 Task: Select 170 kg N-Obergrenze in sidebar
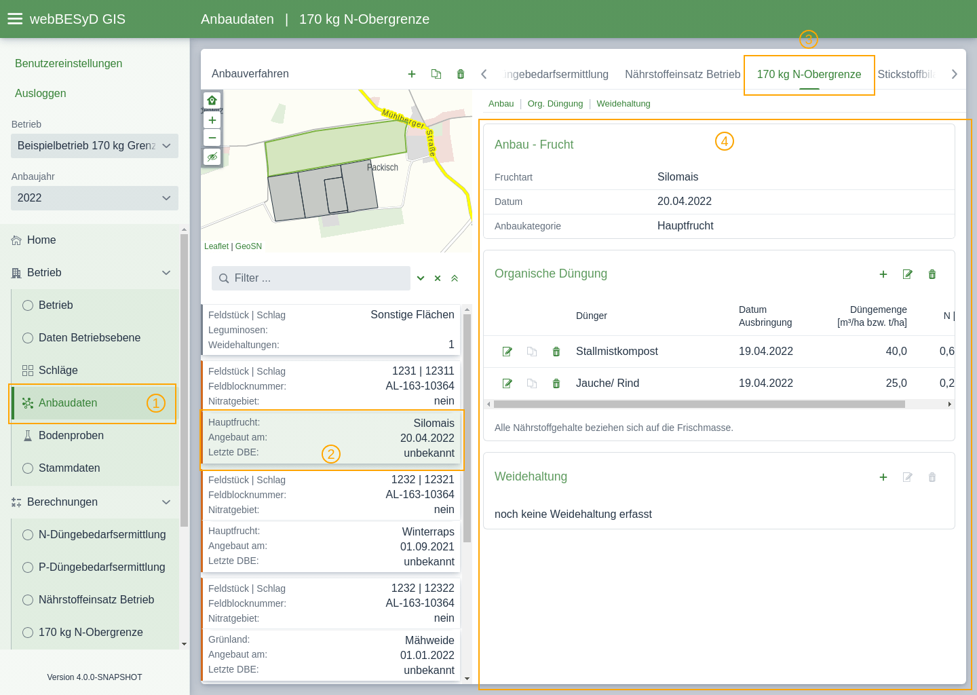(x=96, y=633)
